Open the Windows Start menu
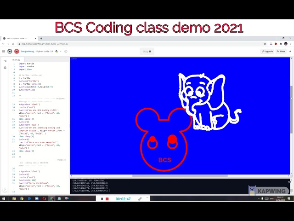 (x=4, y=198)
